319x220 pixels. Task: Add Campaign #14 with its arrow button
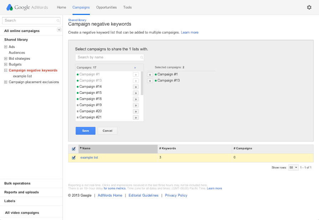coord(136,87)
